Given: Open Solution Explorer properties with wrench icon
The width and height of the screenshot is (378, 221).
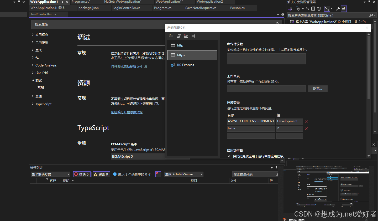Looking at the screenshot, I should click(338, 8).
